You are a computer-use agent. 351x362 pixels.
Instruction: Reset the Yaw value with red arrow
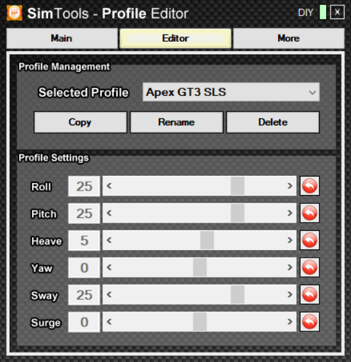pos(309,267)
